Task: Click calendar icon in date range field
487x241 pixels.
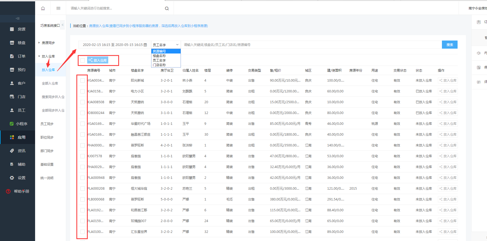Action: (145, 45)
